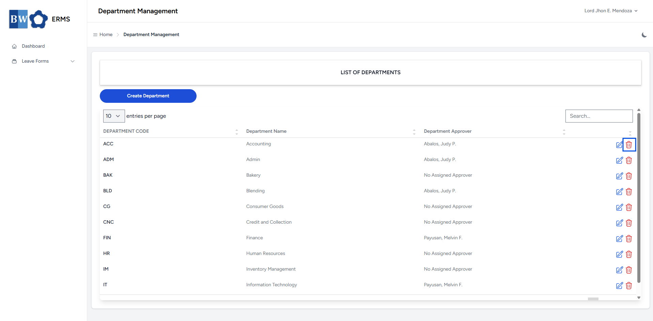Click the Admin department name cell

tap(253, 160)
